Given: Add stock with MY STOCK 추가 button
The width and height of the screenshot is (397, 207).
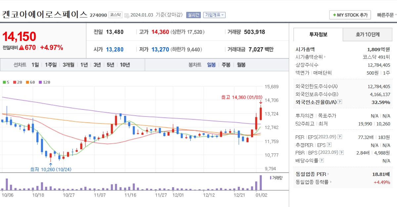Looking at the screenshot, I should 350,15.
